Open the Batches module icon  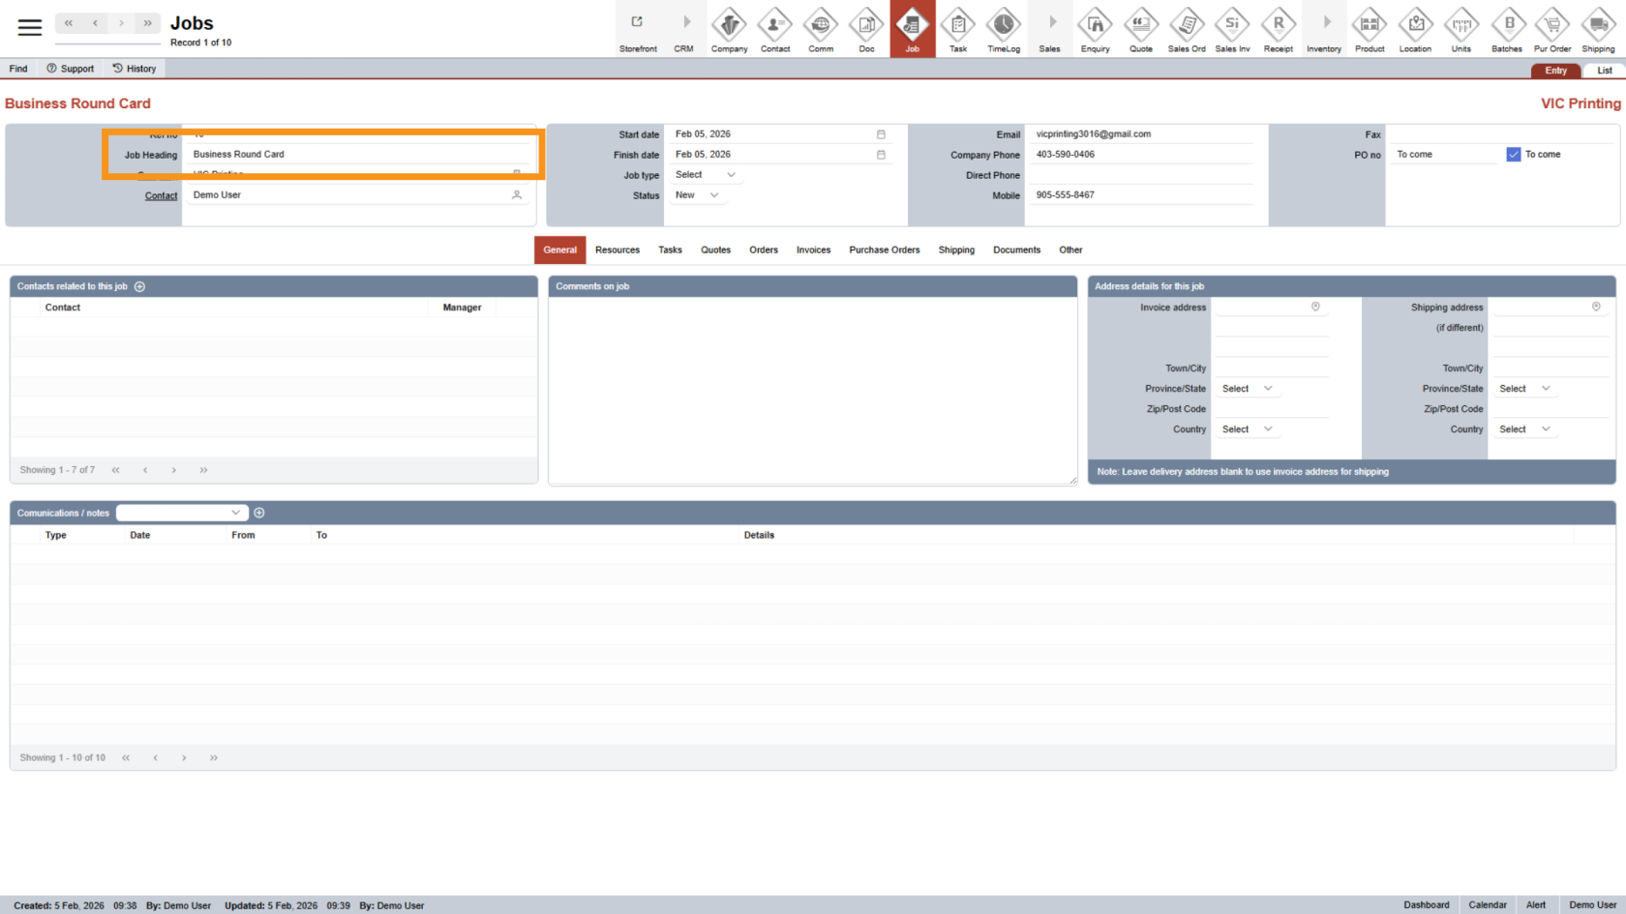pos(1507,28)
